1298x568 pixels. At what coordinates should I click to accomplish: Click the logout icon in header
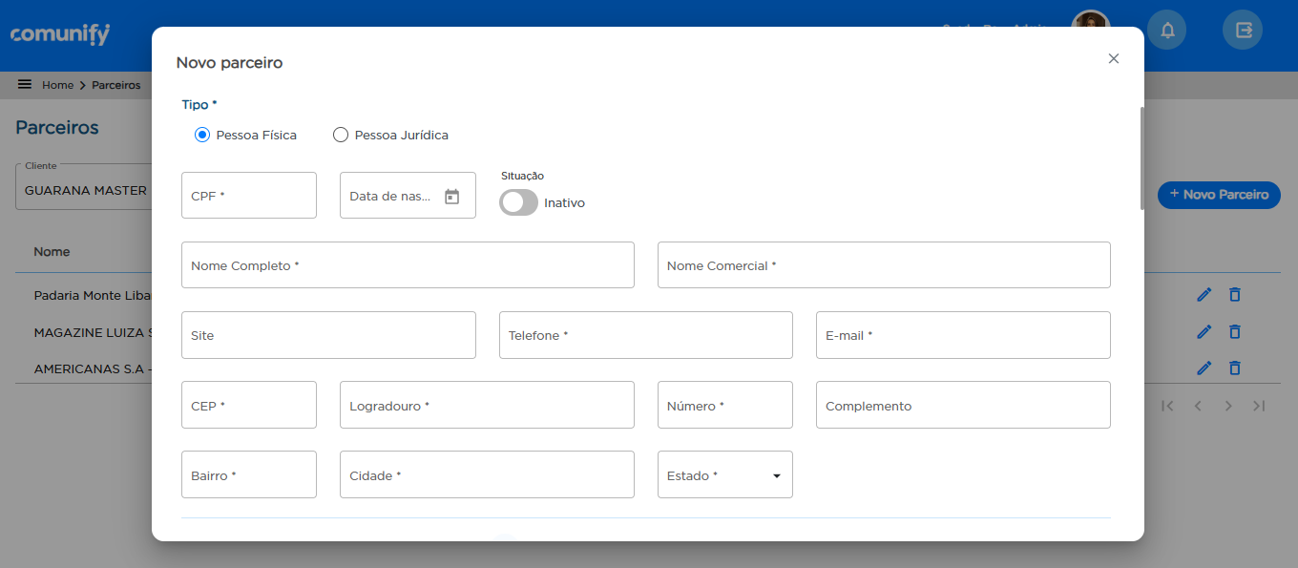1243,31
